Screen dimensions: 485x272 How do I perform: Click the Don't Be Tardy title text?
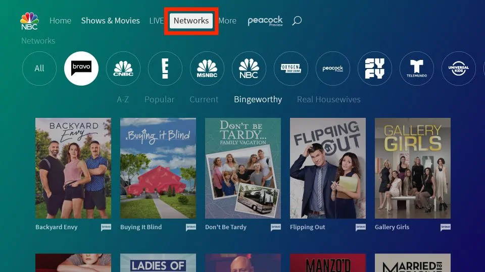[x=226, y=227]
